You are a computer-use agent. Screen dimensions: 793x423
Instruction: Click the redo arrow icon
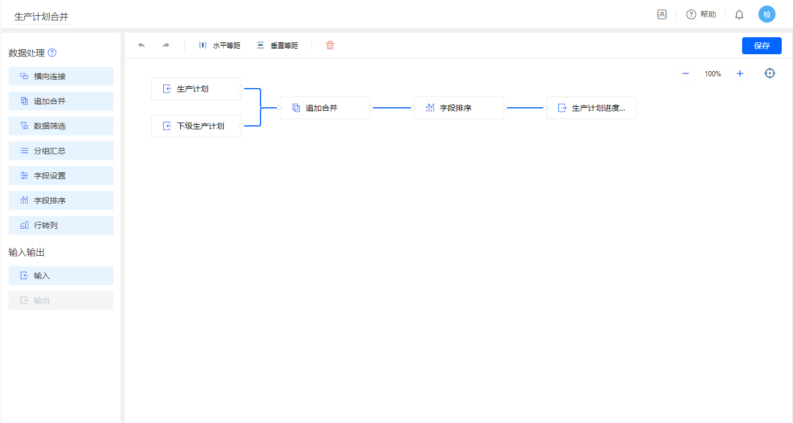[x=166, y=45]
